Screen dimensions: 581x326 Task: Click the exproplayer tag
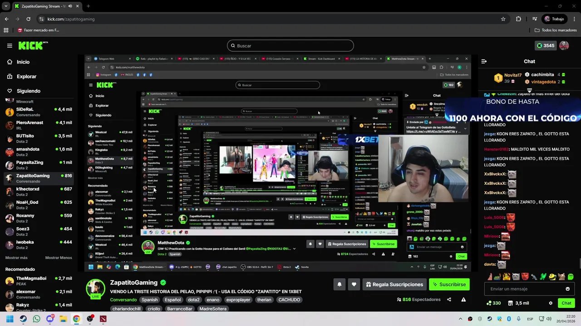[x=238, y=300]
